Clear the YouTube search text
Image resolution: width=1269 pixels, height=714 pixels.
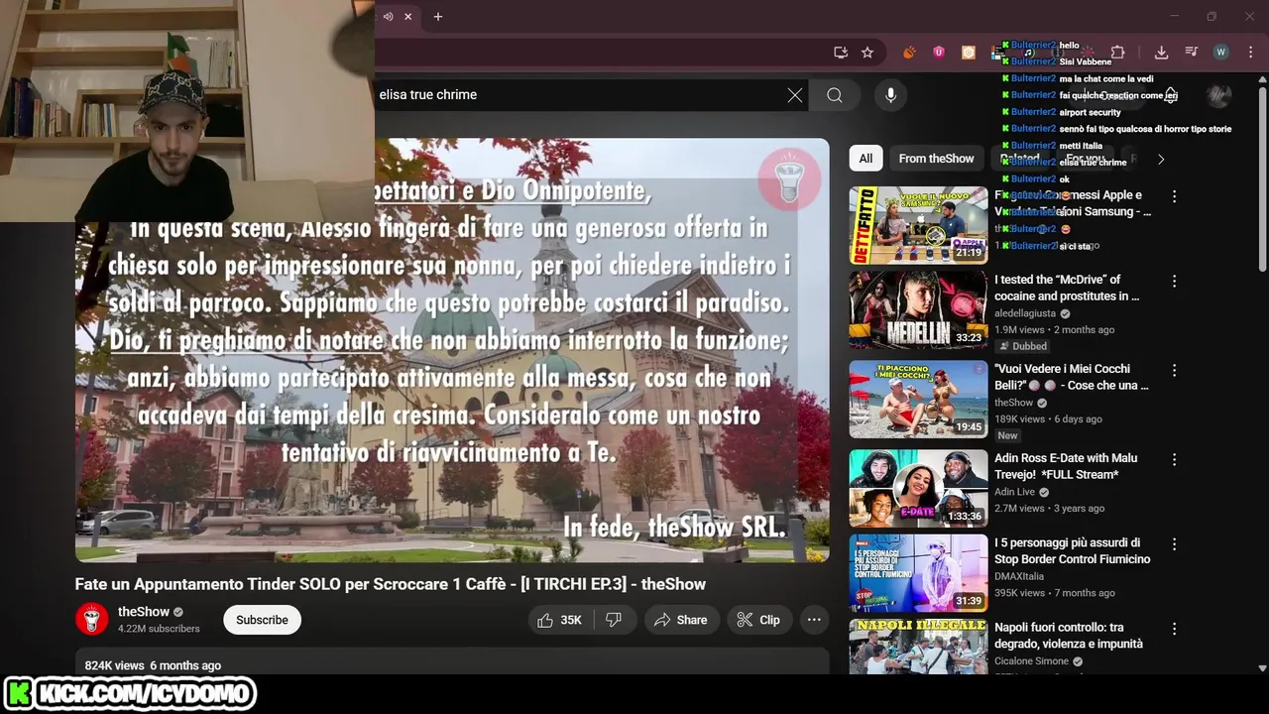(x=794, y=95)
